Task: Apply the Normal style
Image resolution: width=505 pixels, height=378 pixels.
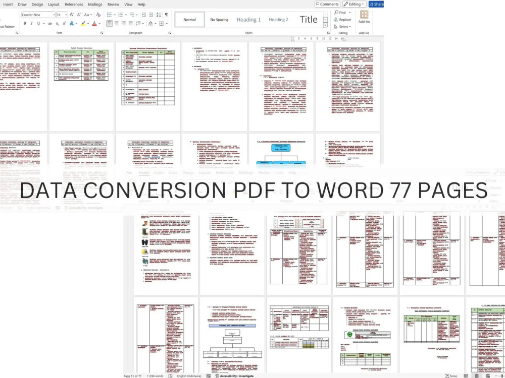Action: point(189,20)
